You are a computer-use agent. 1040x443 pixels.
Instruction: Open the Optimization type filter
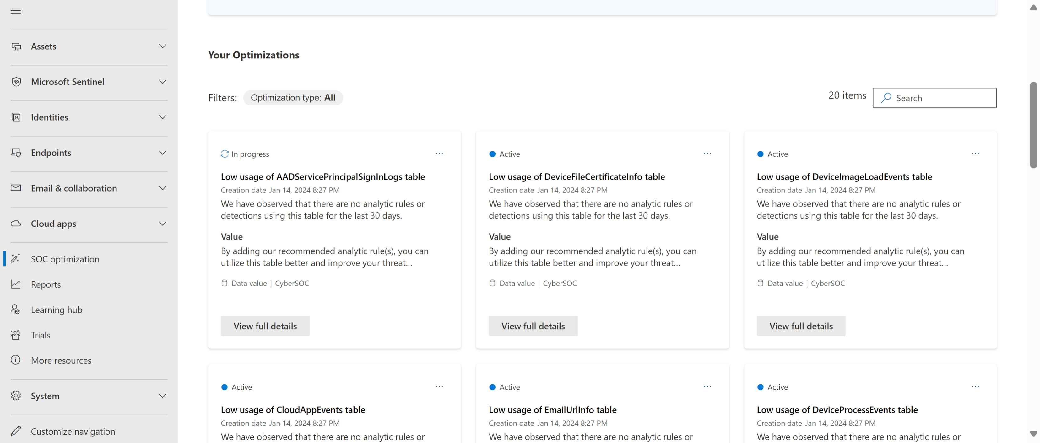click(293, 98)
